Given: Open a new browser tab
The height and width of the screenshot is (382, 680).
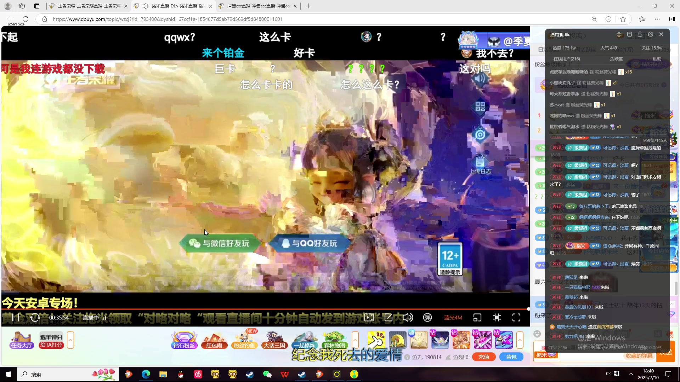Looking at the screenshot, I should (x=308, y=6).
